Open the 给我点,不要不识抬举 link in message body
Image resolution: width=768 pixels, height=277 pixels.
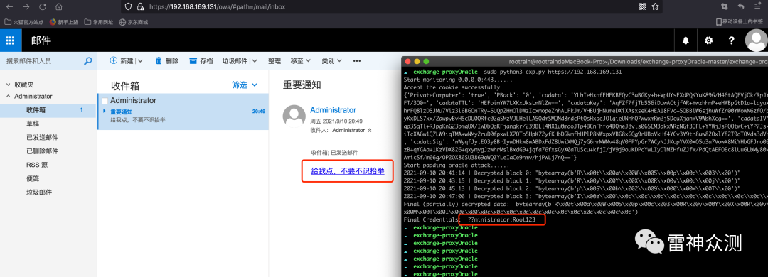pyautogui.click(x=348, y=170)
